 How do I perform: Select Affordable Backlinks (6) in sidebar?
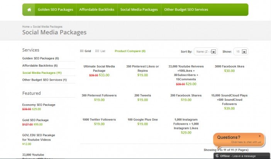coord(40,66)
